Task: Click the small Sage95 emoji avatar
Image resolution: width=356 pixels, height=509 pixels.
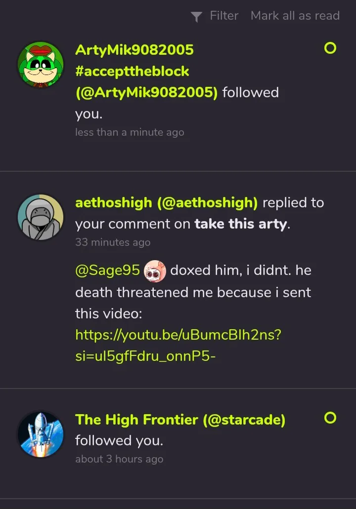Action: [x=155, y=271]
